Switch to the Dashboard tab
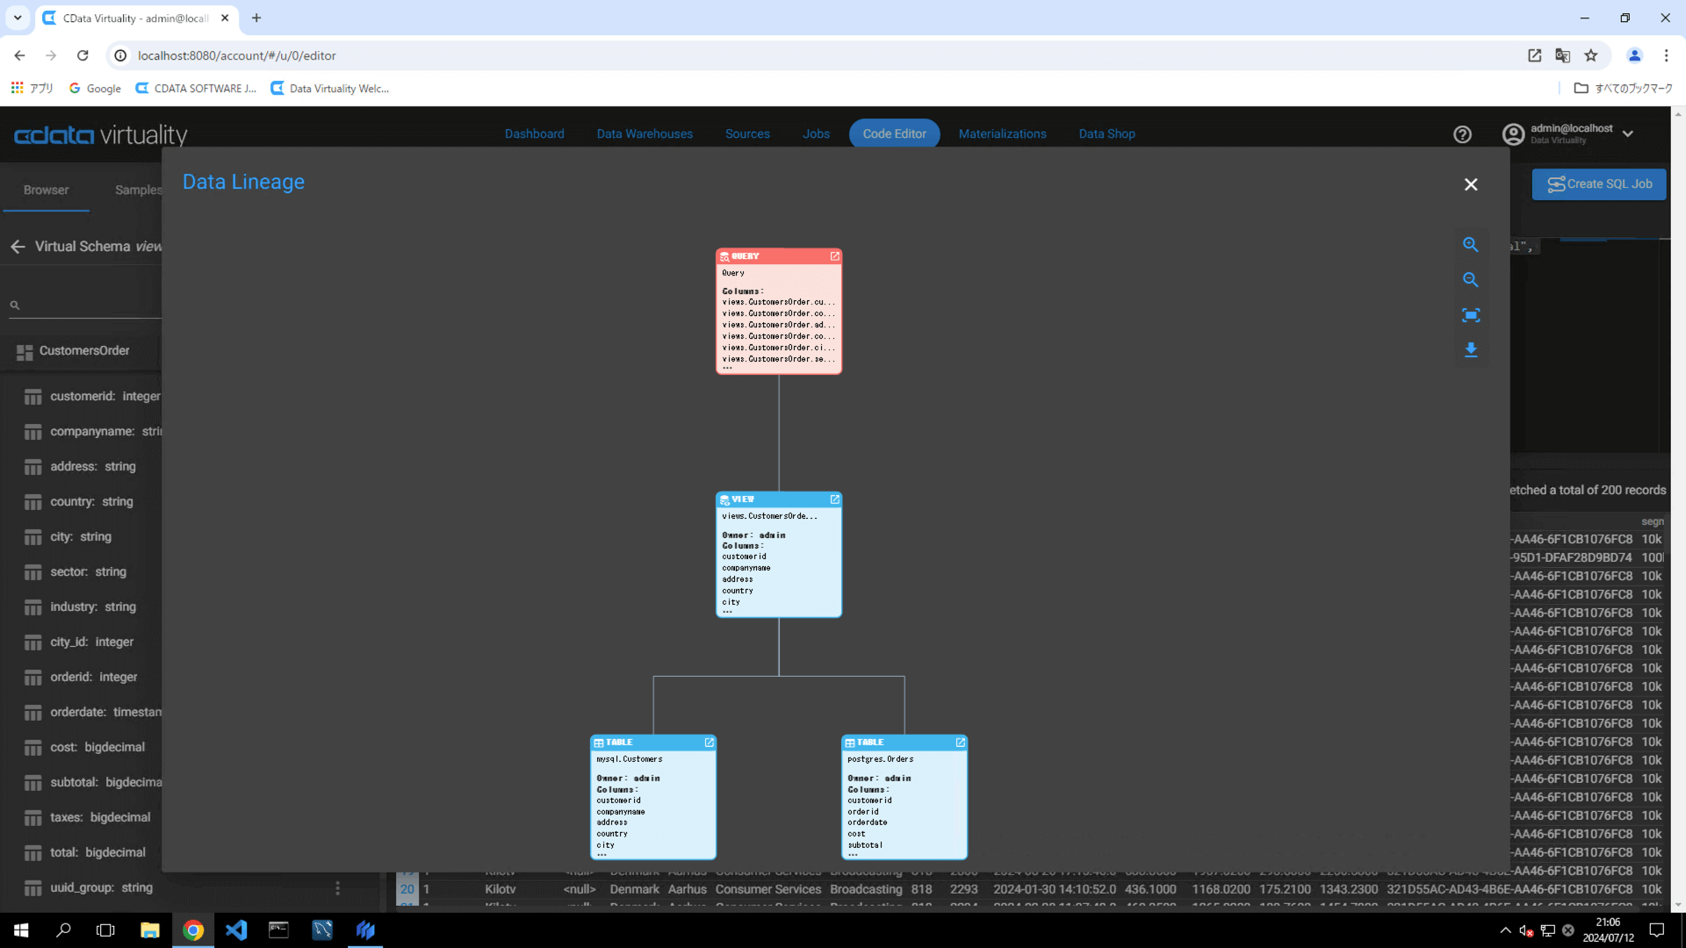Viewport: 1686px width, 948px height. click(x=534, y=134)
